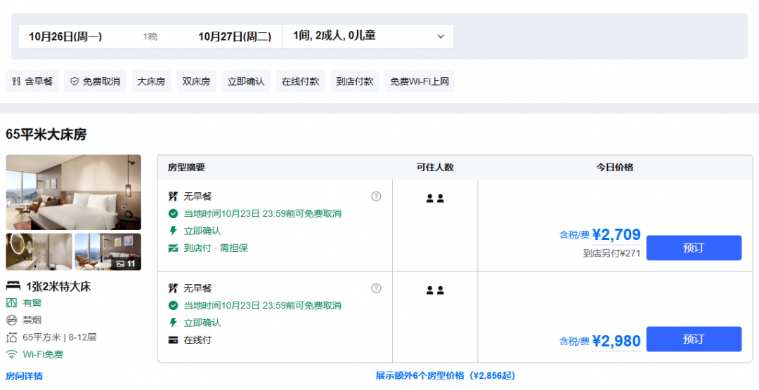Click the Wi-Fi免费 icon in room amenities
The image size is (759, 390).
pos(12,354)
